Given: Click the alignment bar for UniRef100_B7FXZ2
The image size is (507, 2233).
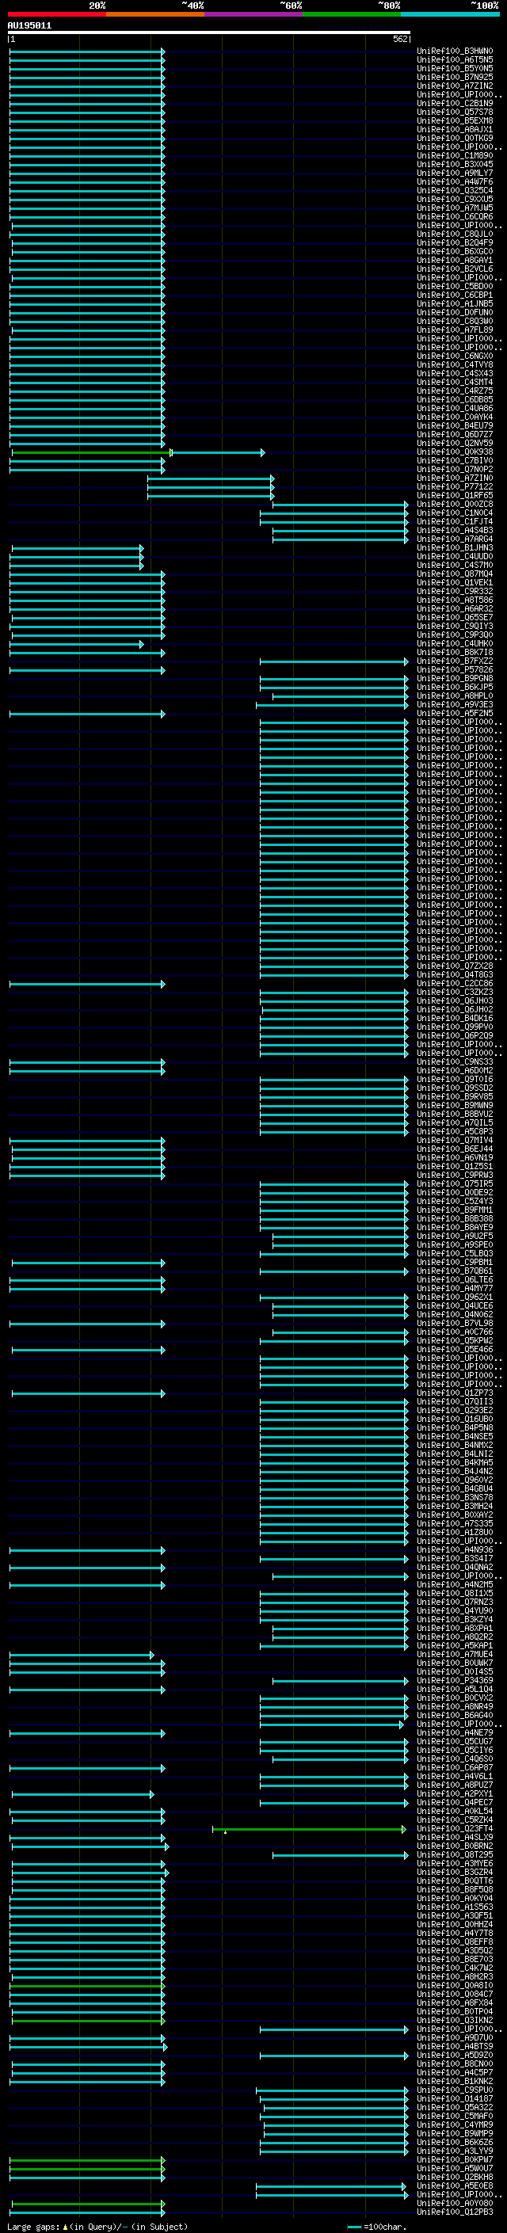Looking at the screenshot, I should click(x=334, y=661).
